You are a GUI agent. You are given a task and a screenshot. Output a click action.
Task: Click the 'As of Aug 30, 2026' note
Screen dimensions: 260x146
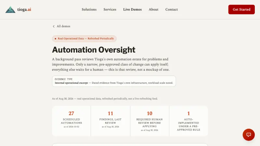click(x=105, y=99)
